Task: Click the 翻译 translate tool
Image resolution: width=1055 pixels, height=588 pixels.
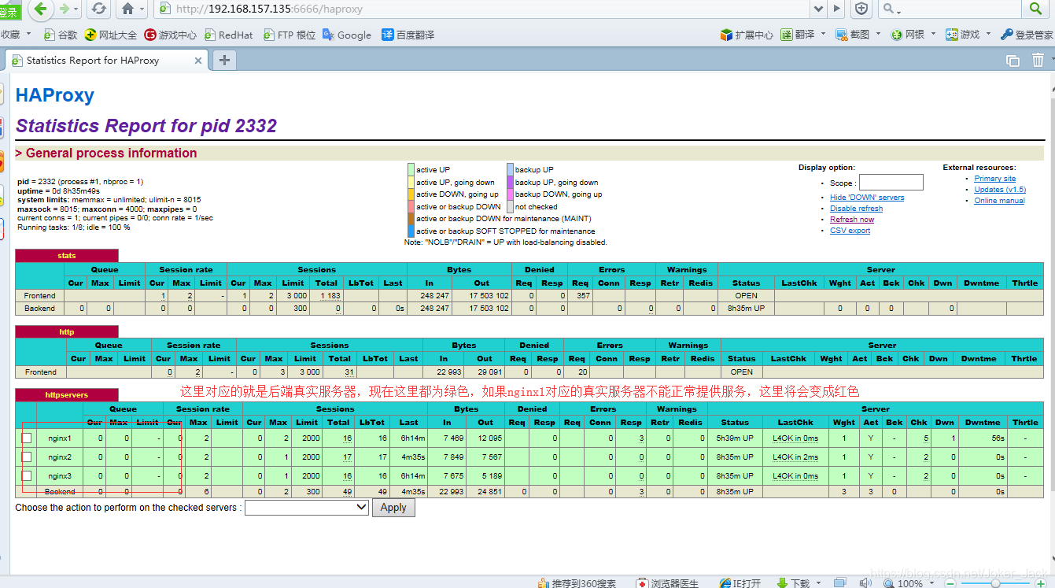Action: point(798,35)
